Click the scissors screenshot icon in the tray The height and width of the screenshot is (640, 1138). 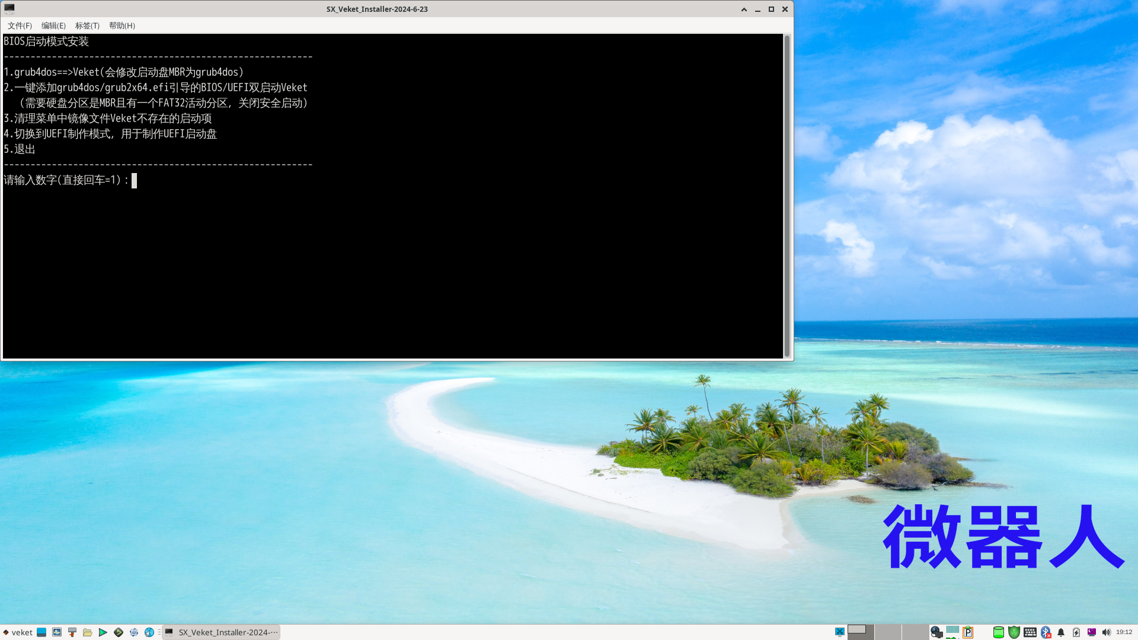[840, 632]
